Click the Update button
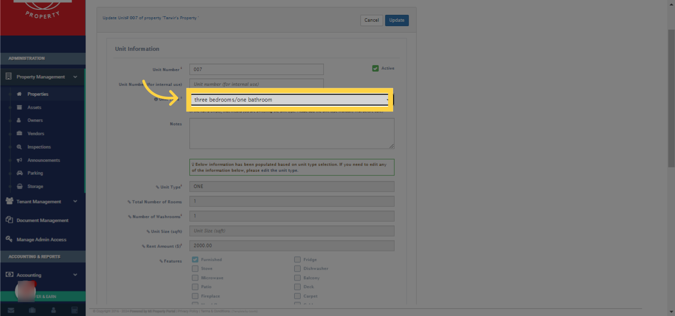 (397, 20)
